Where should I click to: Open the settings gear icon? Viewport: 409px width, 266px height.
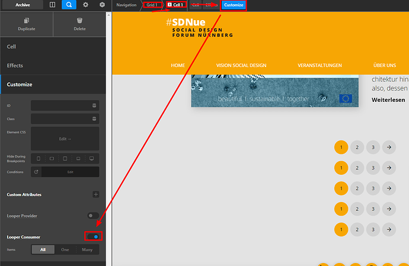pos(85,5)
